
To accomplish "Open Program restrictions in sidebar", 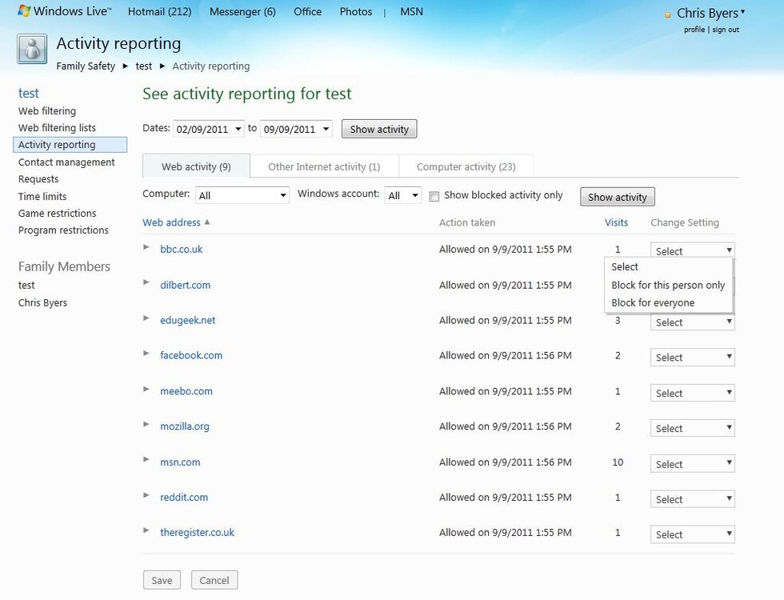I will (x=63, y=230).
